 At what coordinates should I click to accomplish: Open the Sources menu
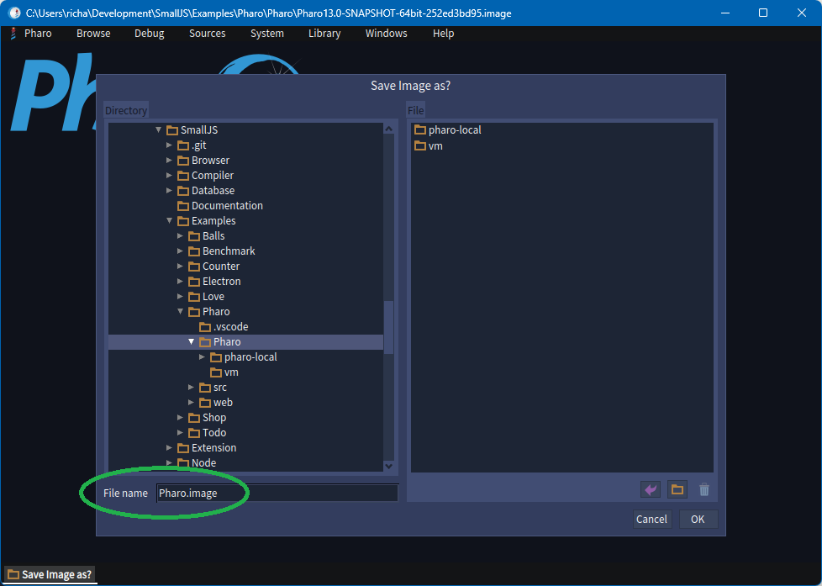207,34
